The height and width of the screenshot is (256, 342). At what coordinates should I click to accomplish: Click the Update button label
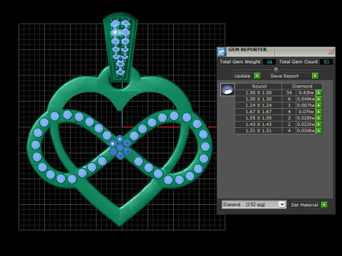(x=242, y=76)
